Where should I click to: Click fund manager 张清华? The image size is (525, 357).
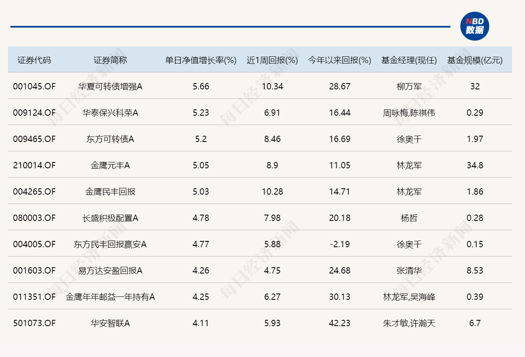click(x=409, y=271)
